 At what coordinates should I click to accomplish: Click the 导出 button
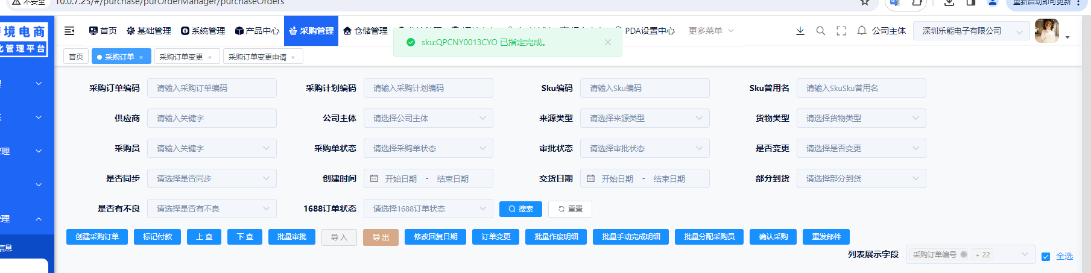point(381,237)
